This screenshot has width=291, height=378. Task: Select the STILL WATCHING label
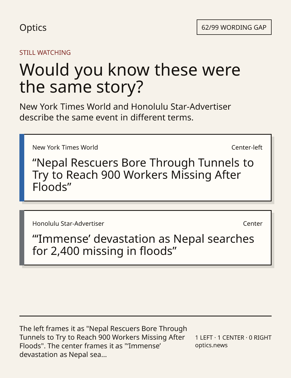[x=45, y=53]
